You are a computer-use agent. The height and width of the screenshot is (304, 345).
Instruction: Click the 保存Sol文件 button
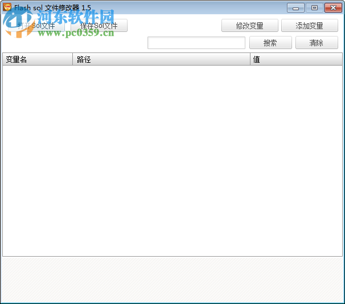[x=99, y=26]
